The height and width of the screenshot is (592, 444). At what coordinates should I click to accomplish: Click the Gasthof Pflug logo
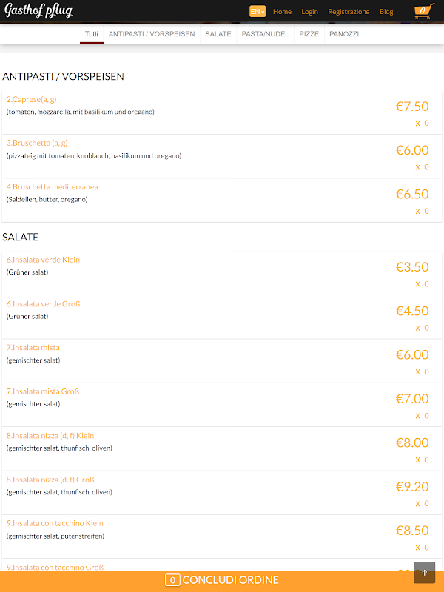[38, 10]
